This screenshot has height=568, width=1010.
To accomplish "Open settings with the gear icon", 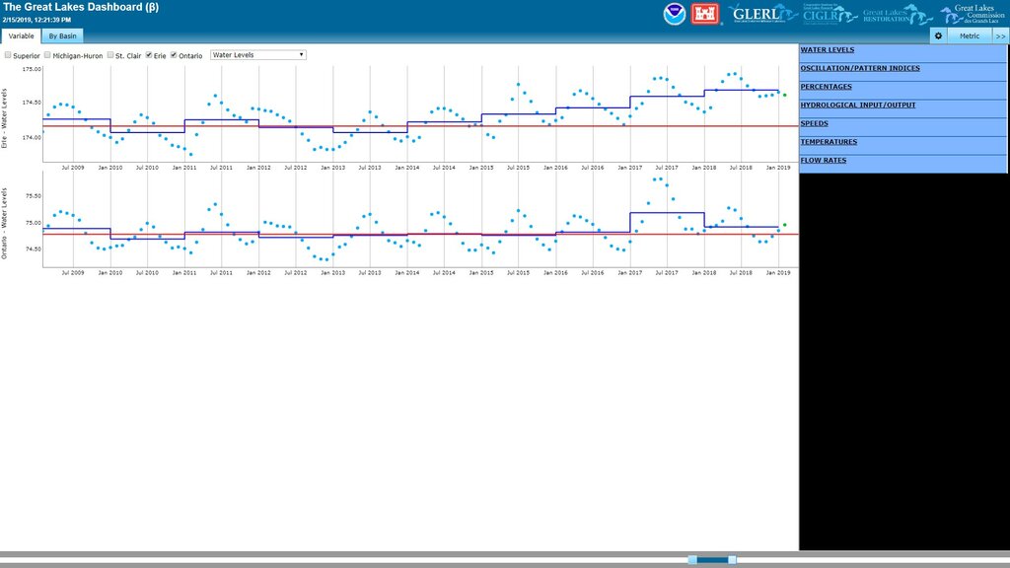I will (938, 35).
